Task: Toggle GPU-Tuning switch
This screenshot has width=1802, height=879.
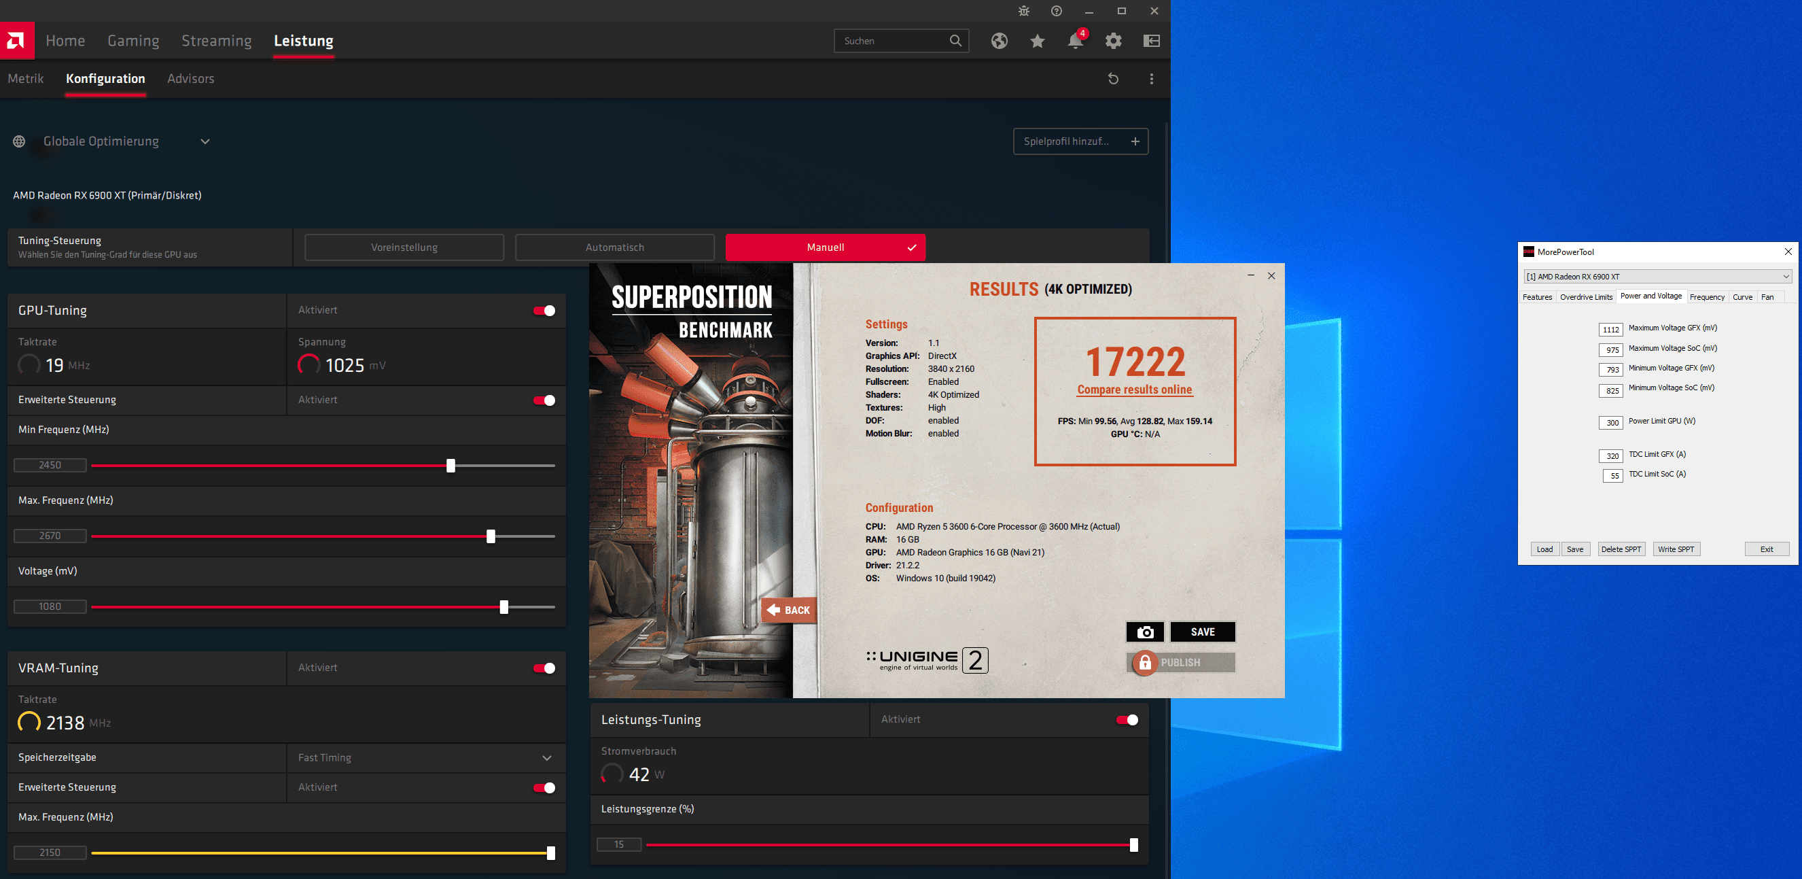Action: click(x=544, y=311)
